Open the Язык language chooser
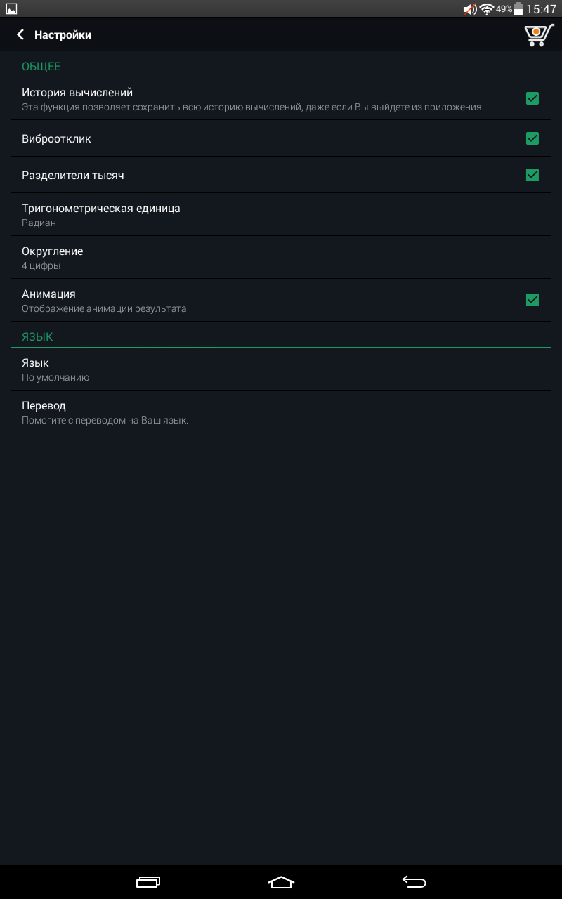Screen dimensions: 562x899 281,369
